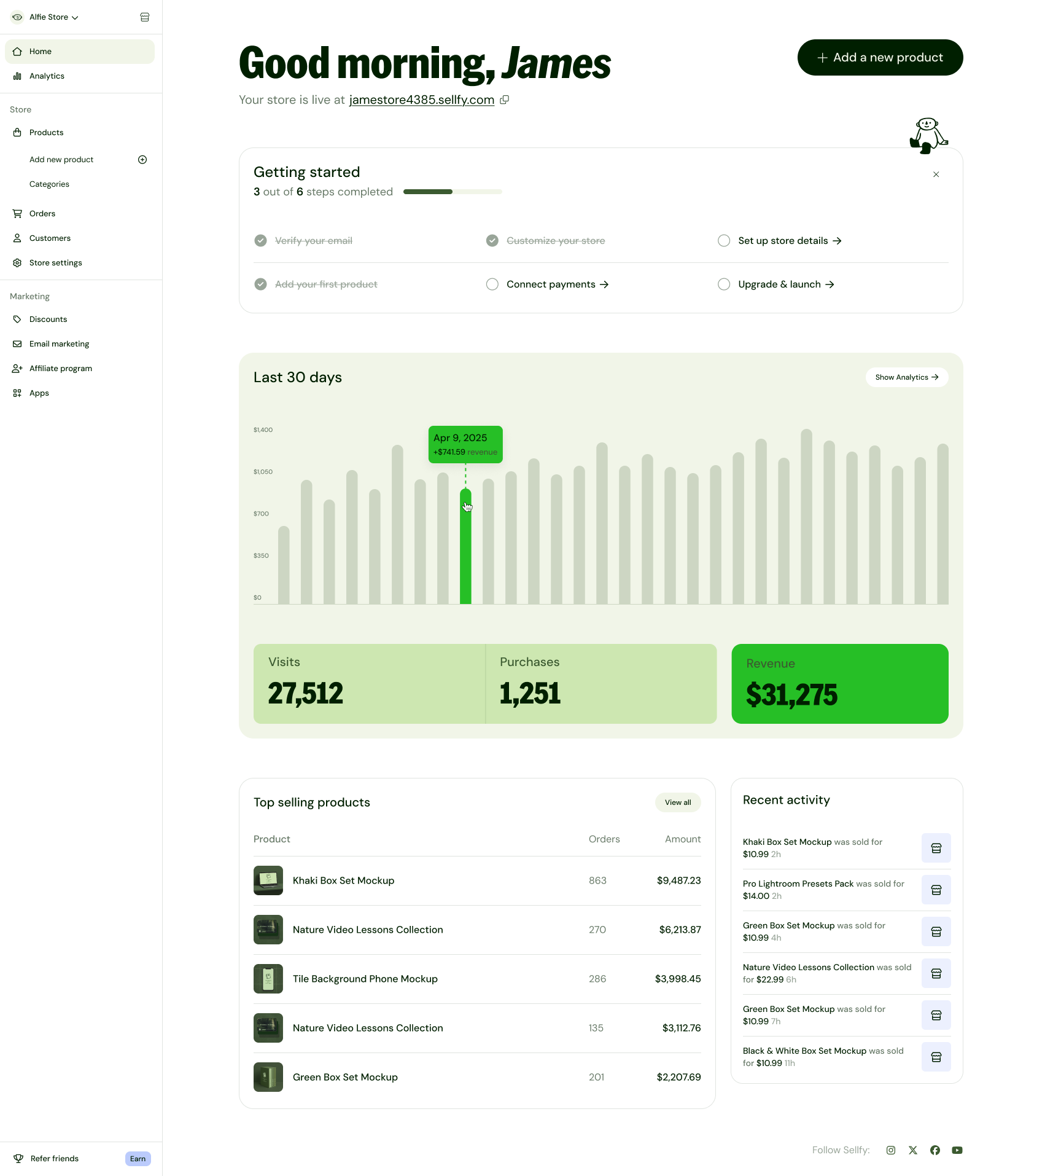Open Analytics from the sidebar
The width and height of the screenshot is (1061, 1176).
(47, 76)
